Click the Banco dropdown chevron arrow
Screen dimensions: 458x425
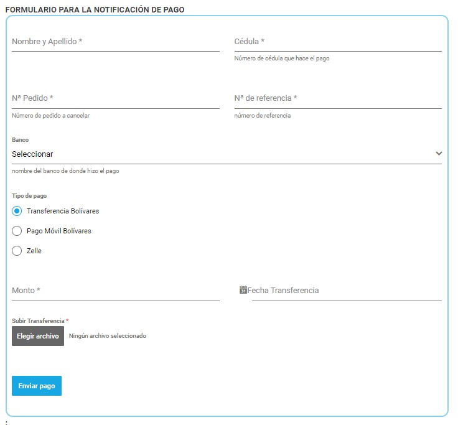[439, 153]
